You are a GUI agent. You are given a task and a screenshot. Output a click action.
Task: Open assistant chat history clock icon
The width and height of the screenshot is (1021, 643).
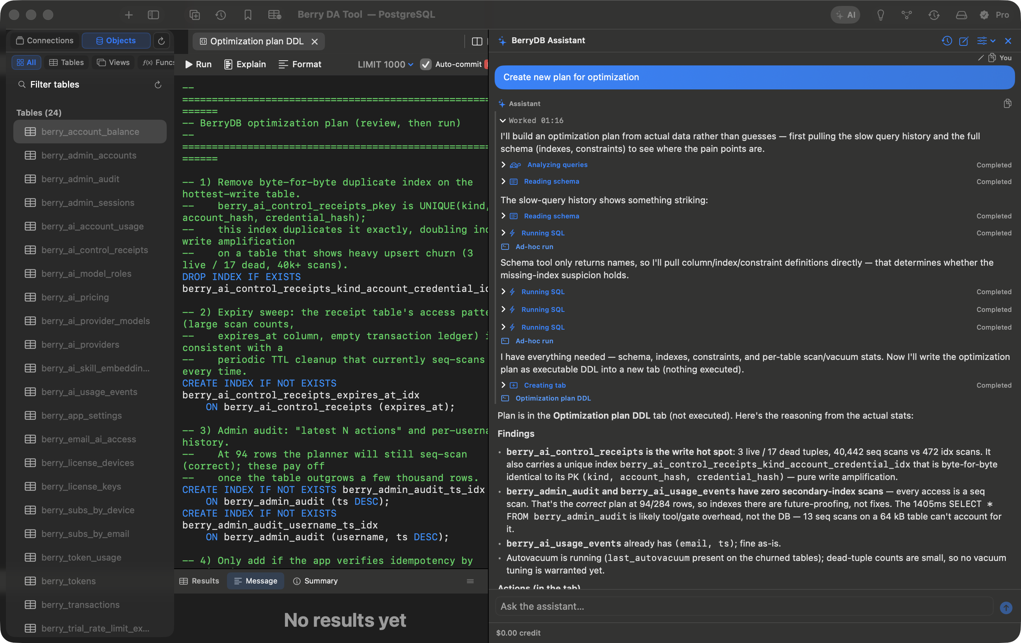click(946, 41)
